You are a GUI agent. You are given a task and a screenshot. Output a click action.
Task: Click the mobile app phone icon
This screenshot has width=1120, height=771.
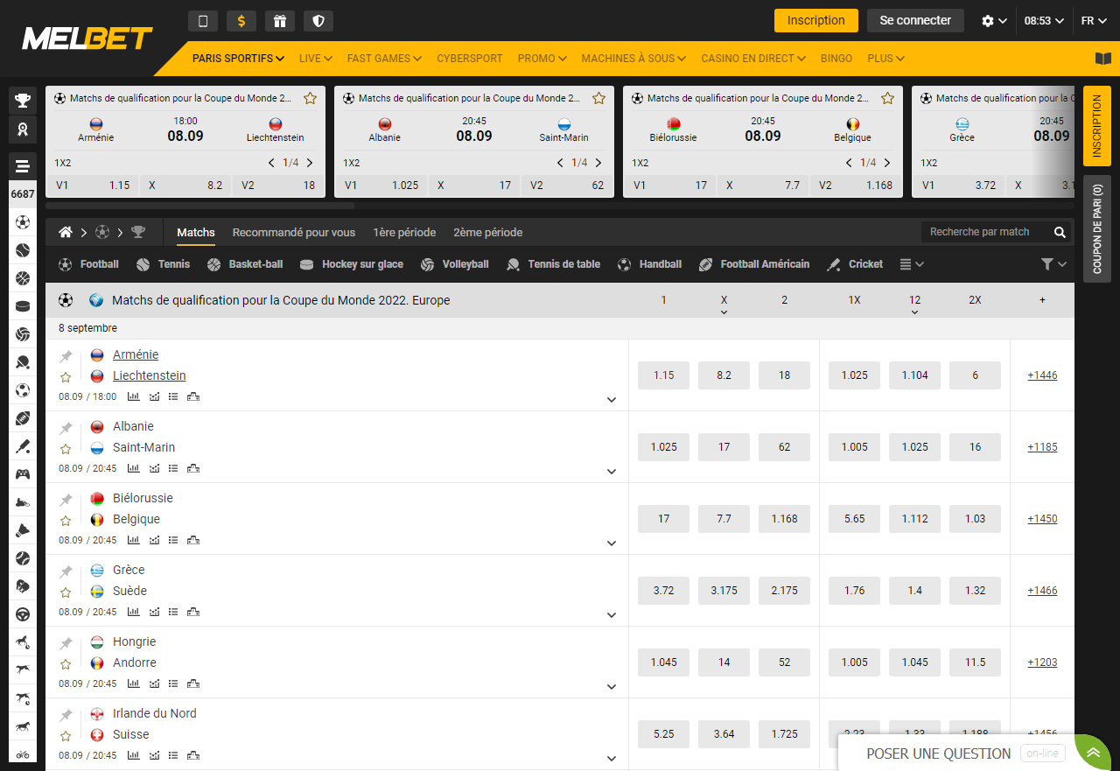pyautogui.click(x=203, y=21)
